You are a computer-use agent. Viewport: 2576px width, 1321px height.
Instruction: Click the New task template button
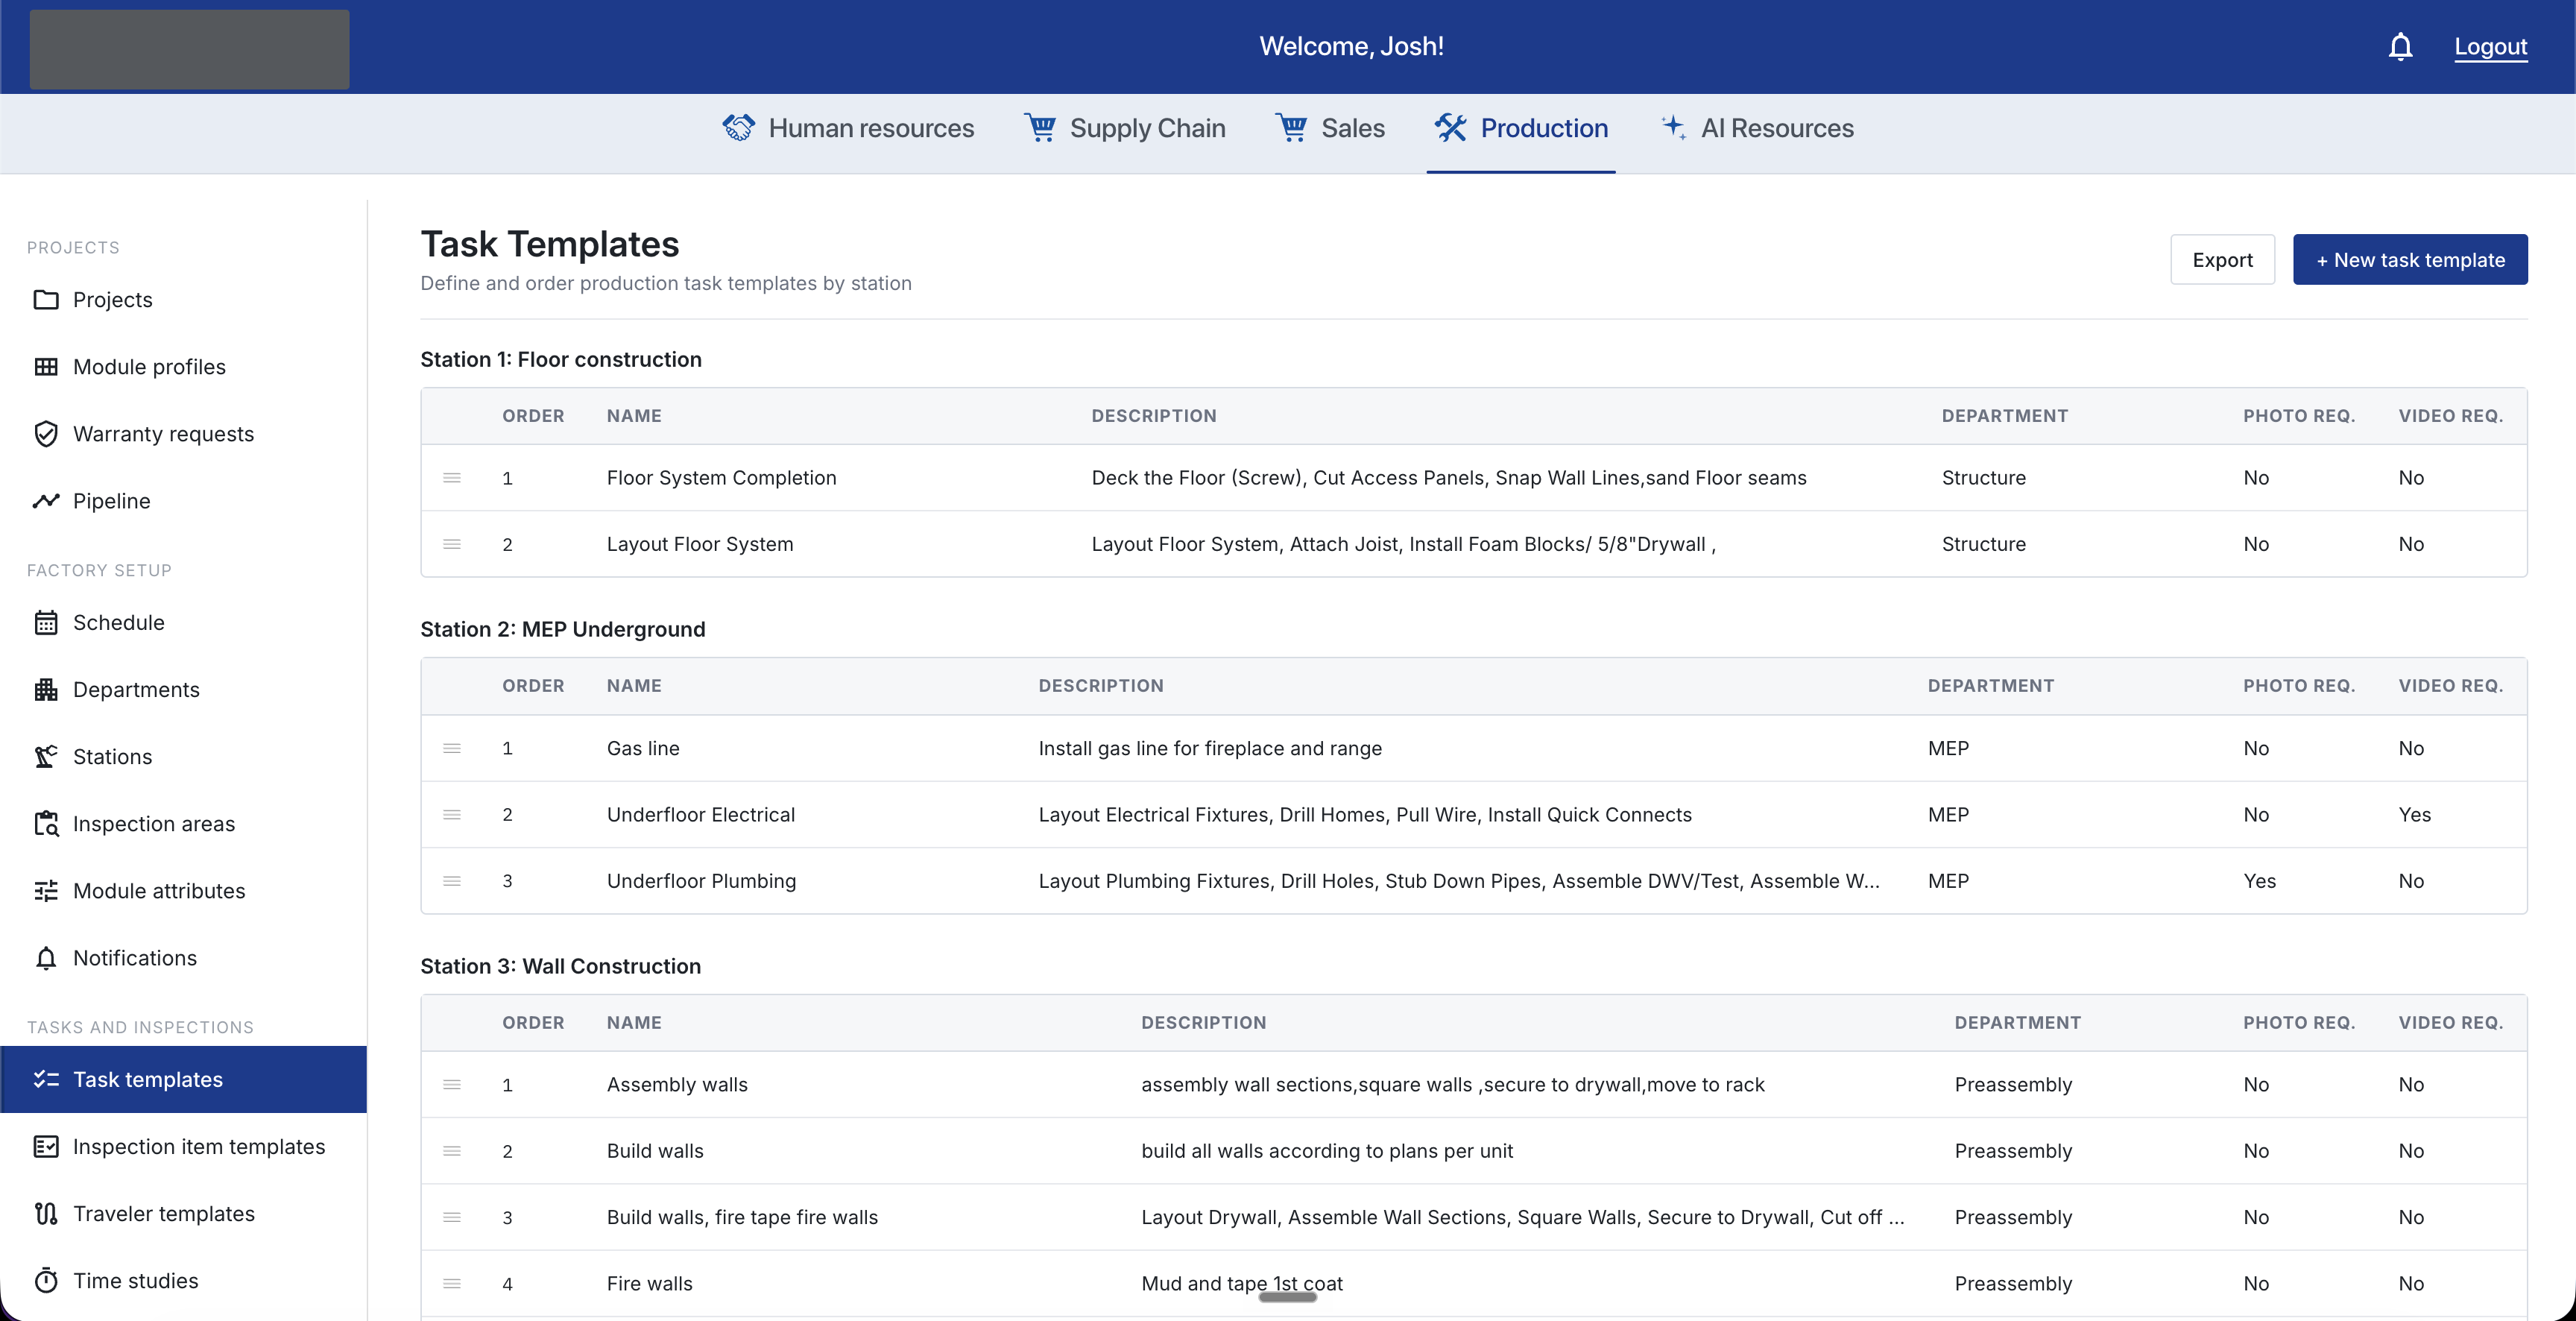2410,260
